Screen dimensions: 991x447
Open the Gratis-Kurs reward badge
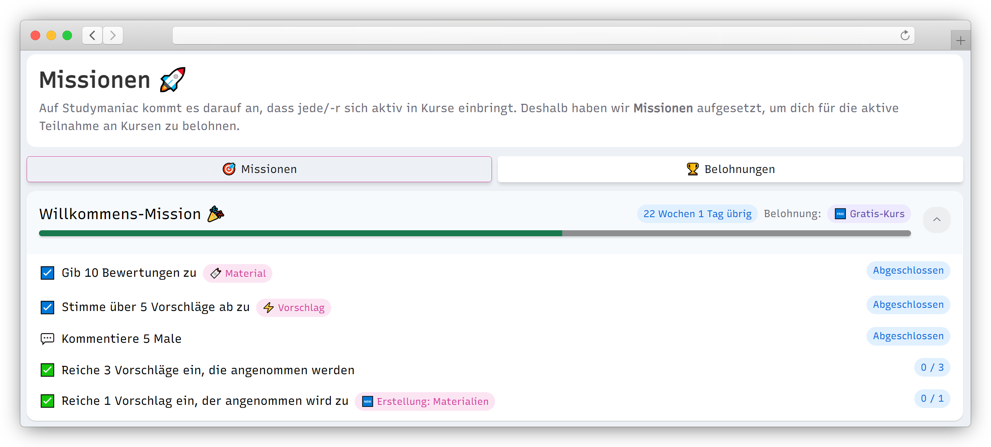(869, 214)
